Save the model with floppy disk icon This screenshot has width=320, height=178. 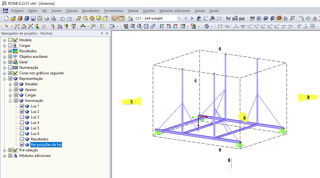(x=33, y=18)
